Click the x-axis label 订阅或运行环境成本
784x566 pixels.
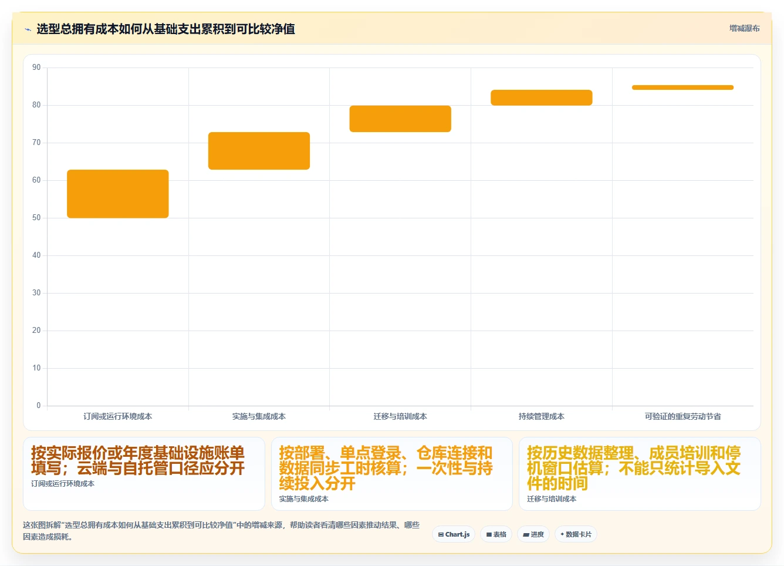pyautogui.click(x=118, y=416)
